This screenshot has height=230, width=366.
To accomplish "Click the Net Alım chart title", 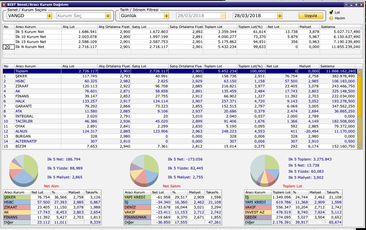I will (51, 186).
